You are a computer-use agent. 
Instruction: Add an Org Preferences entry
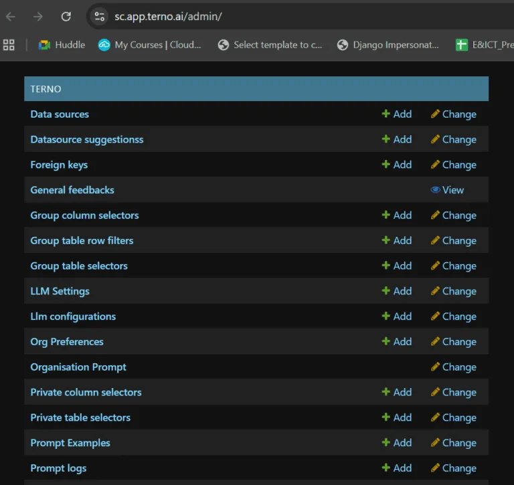pos(397,341)
